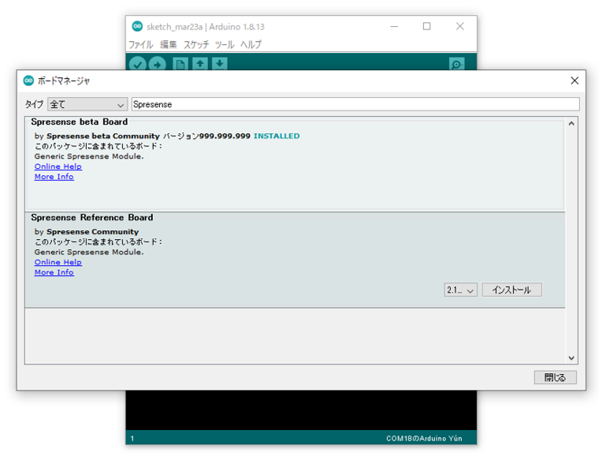This screenshot has width=599, height=456.
Task: Open the Serial Monitor magnifier icon
Action: (457, 63)
